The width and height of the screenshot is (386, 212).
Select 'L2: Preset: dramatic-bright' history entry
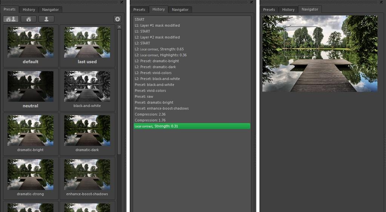pyautogui.click(x=192, y=61)
